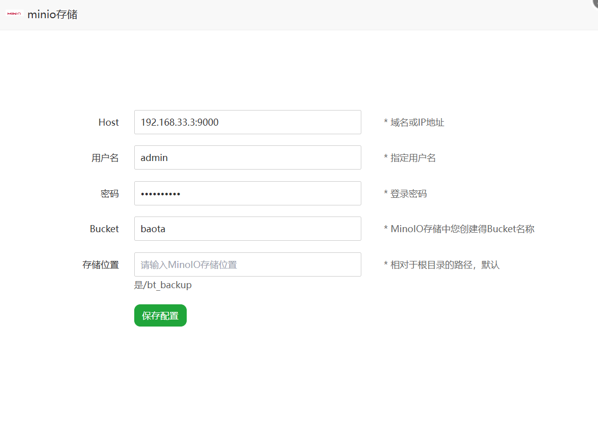The height and width of the screenshot is (430, 598).
Task: Click the 存储位置 label
Action: coord(101,265)
